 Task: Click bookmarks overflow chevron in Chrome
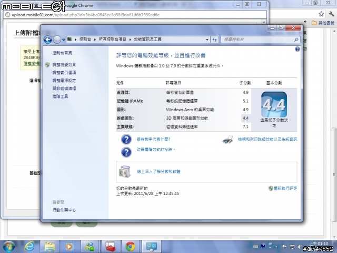pos(305,22)
